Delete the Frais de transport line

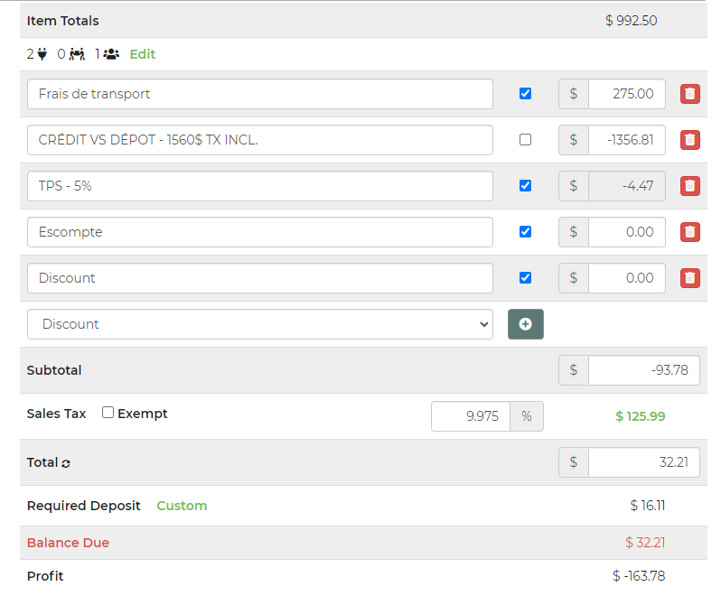tap(689, 94)
